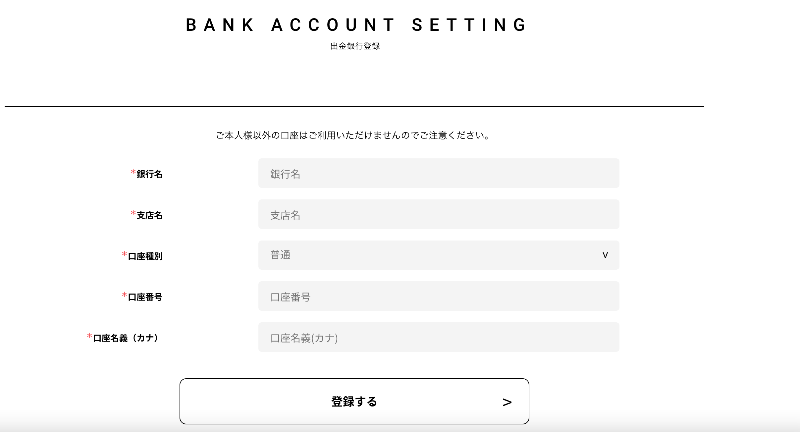Click the red asterisk beside 銀行名
Image resolution: width=800 pixels, height=432 pixels.
(133, 172)
